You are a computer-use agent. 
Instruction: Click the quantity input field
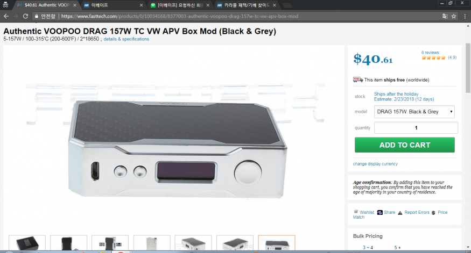[x=416, y=128]
